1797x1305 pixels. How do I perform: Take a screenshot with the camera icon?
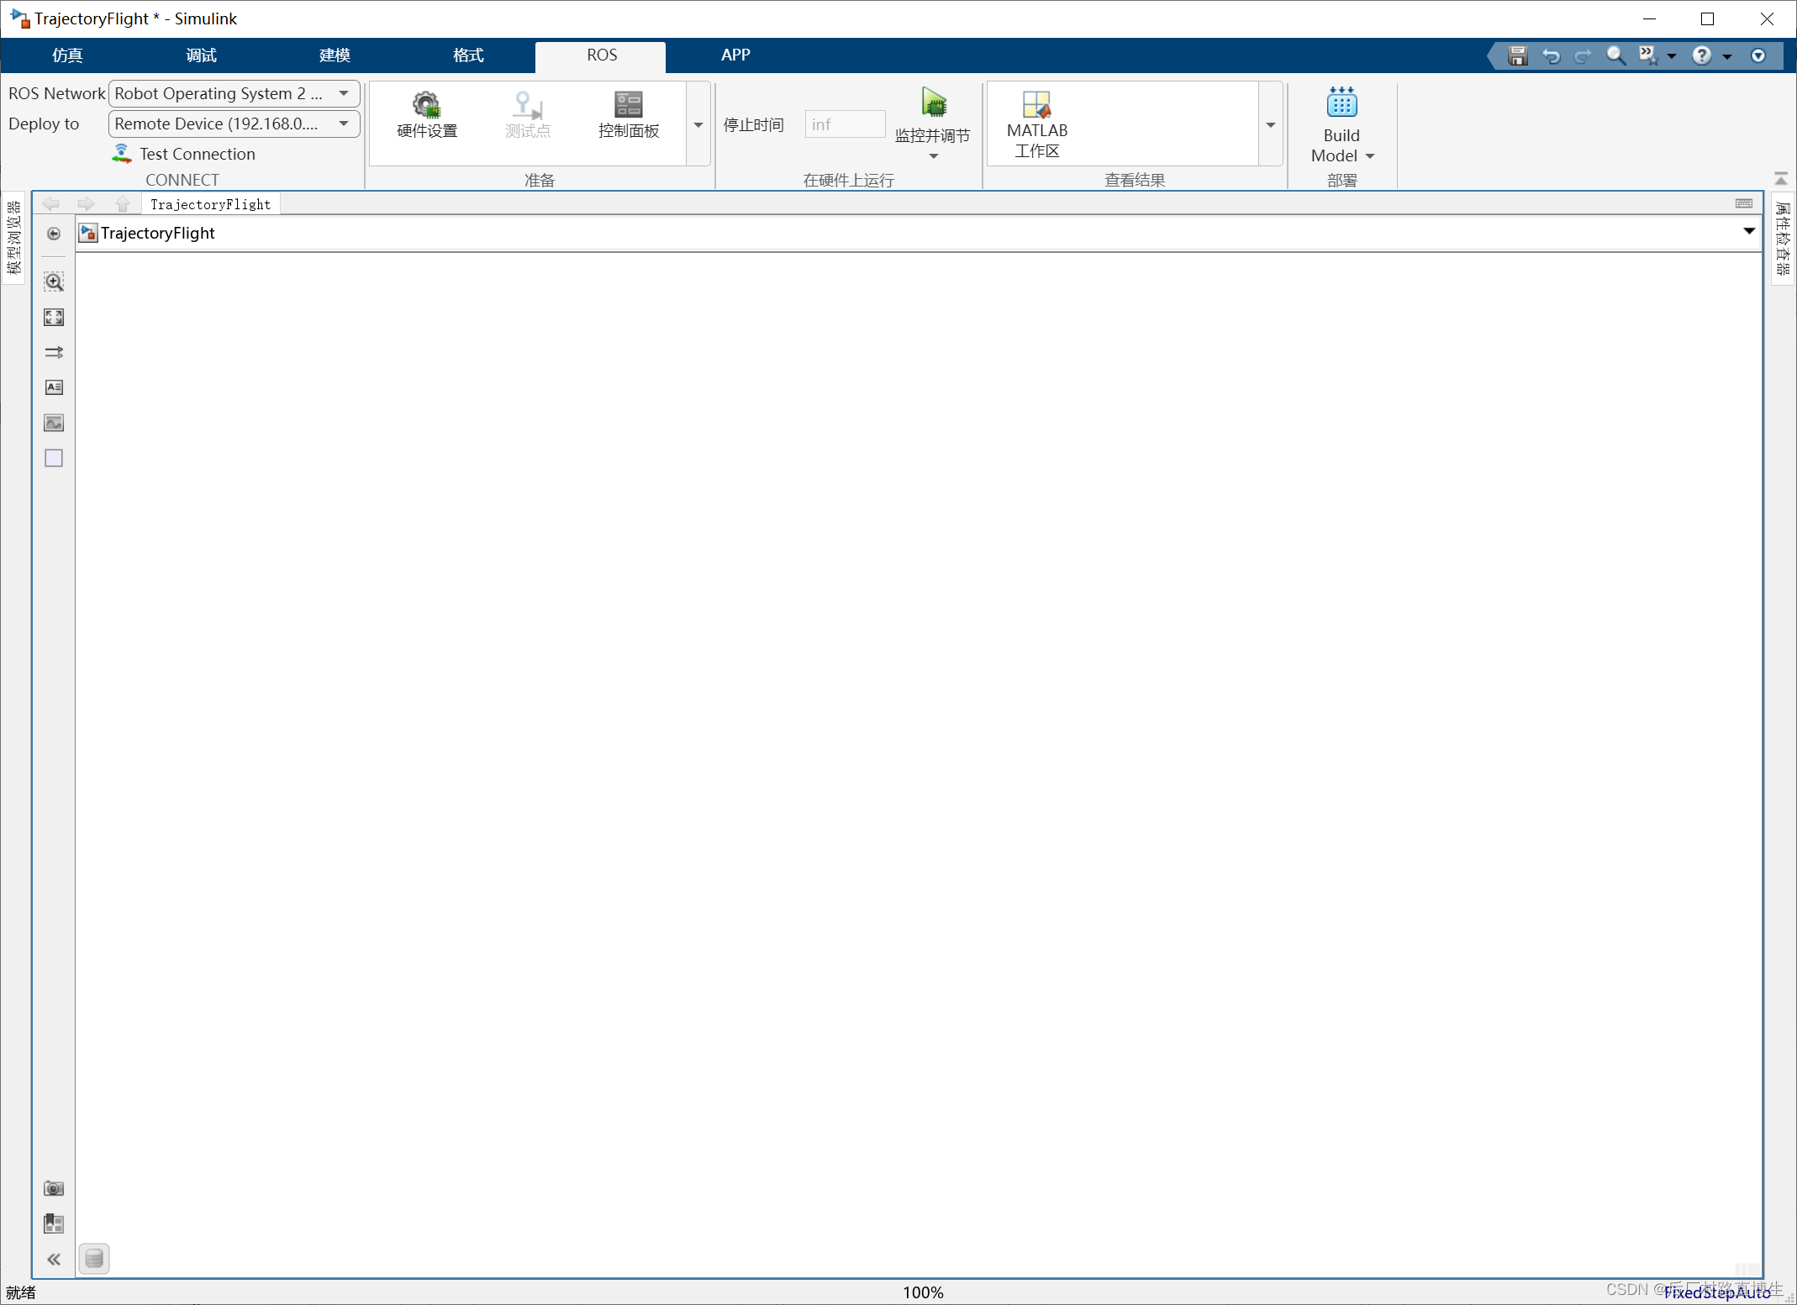(x=54, y=1188)
